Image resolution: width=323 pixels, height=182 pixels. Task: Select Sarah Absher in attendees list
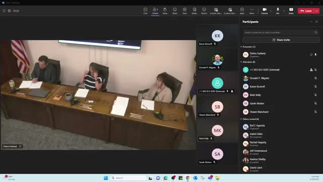click(x=281, y=103)
